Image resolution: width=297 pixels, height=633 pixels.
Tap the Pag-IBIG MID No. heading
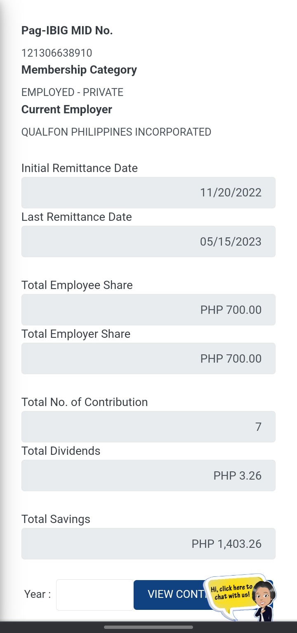click(67, 31)
